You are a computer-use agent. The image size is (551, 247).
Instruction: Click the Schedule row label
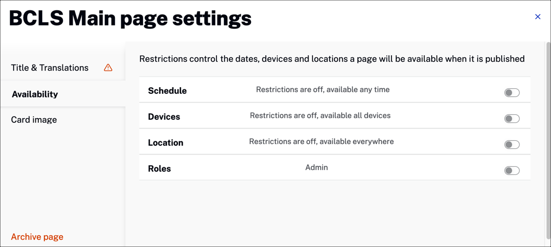coord(167,91)
